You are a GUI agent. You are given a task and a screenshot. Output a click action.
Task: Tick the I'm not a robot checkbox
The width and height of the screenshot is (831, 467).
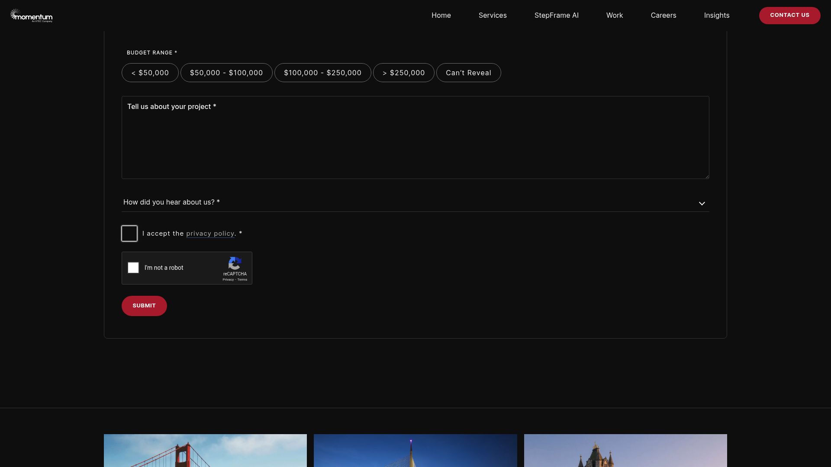click(133, 268)
